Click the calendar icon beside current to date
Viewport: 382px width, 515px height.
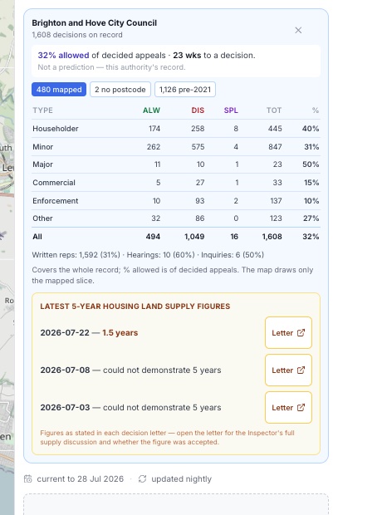tap(28, 479)
